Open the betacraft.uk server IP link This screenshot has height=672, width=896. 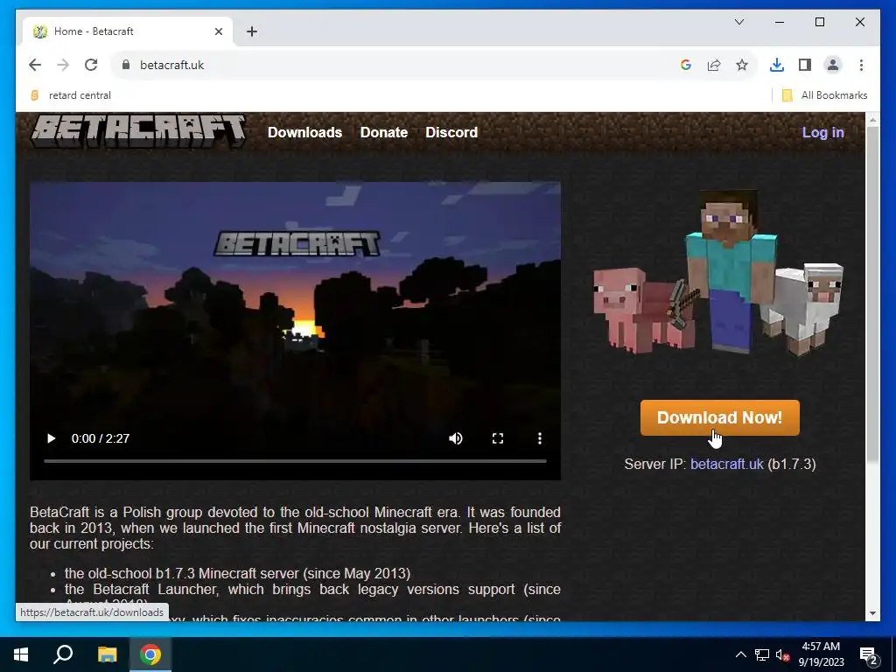point(726,464)
